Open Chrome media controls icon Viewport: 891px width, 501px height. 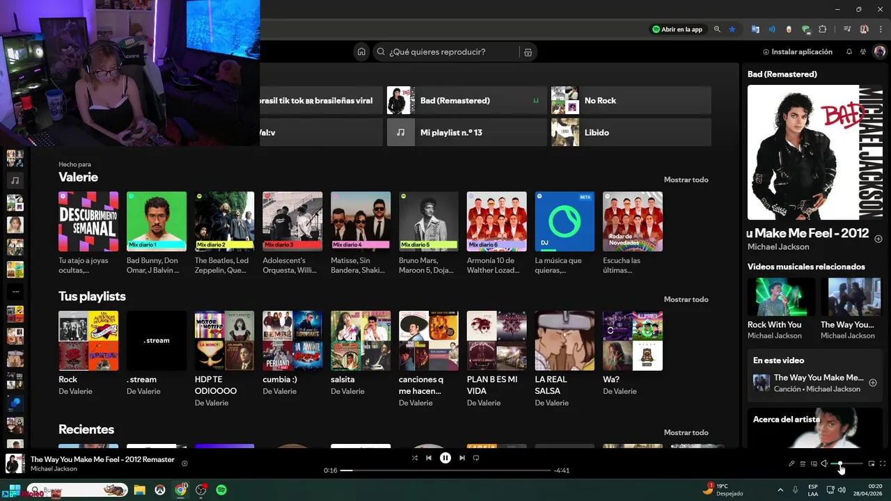click(847, 29)
